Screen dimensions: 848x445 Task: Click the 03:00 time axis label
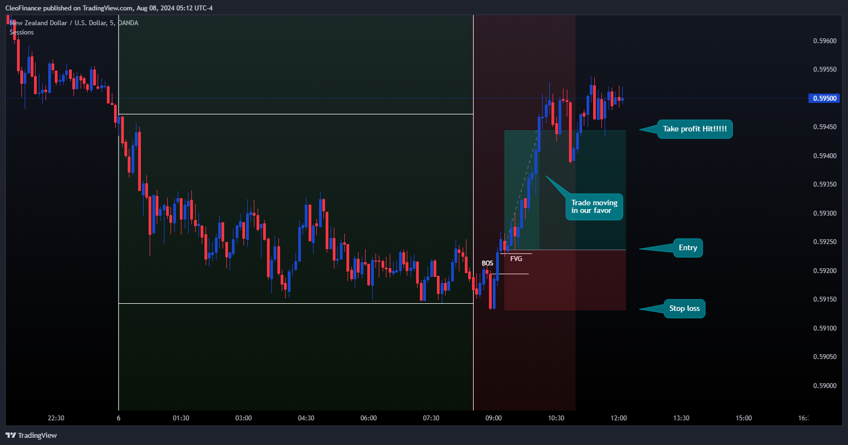243,418
